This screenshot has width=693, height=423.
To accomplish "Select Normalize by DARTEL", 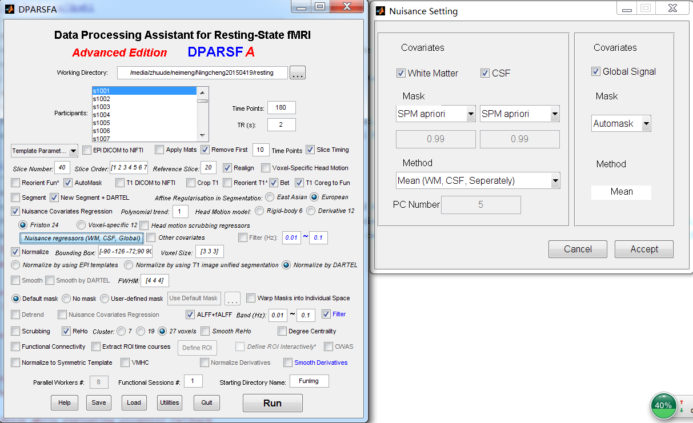I will (287, 265).
